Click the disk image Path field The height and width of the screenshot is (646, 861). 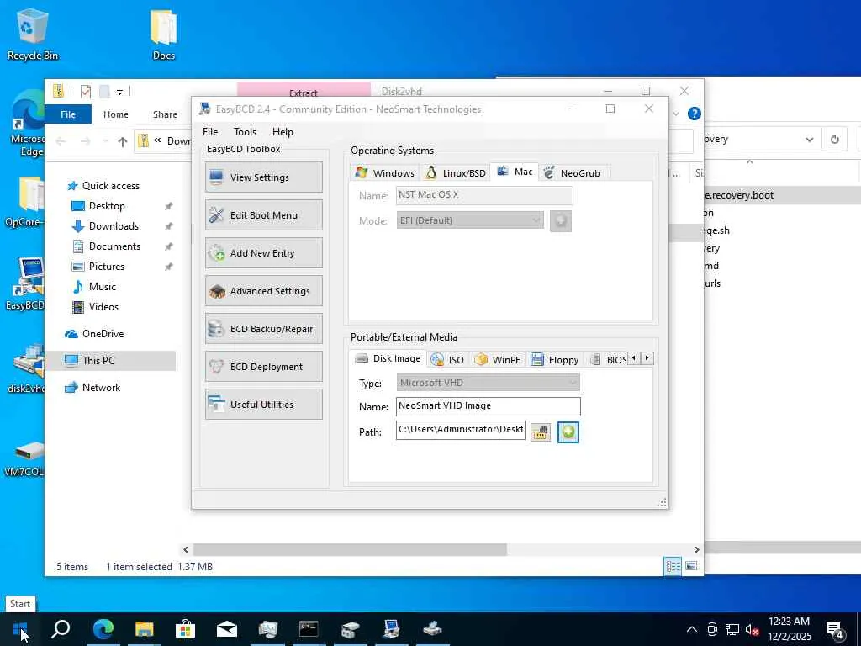coord(461,430)
